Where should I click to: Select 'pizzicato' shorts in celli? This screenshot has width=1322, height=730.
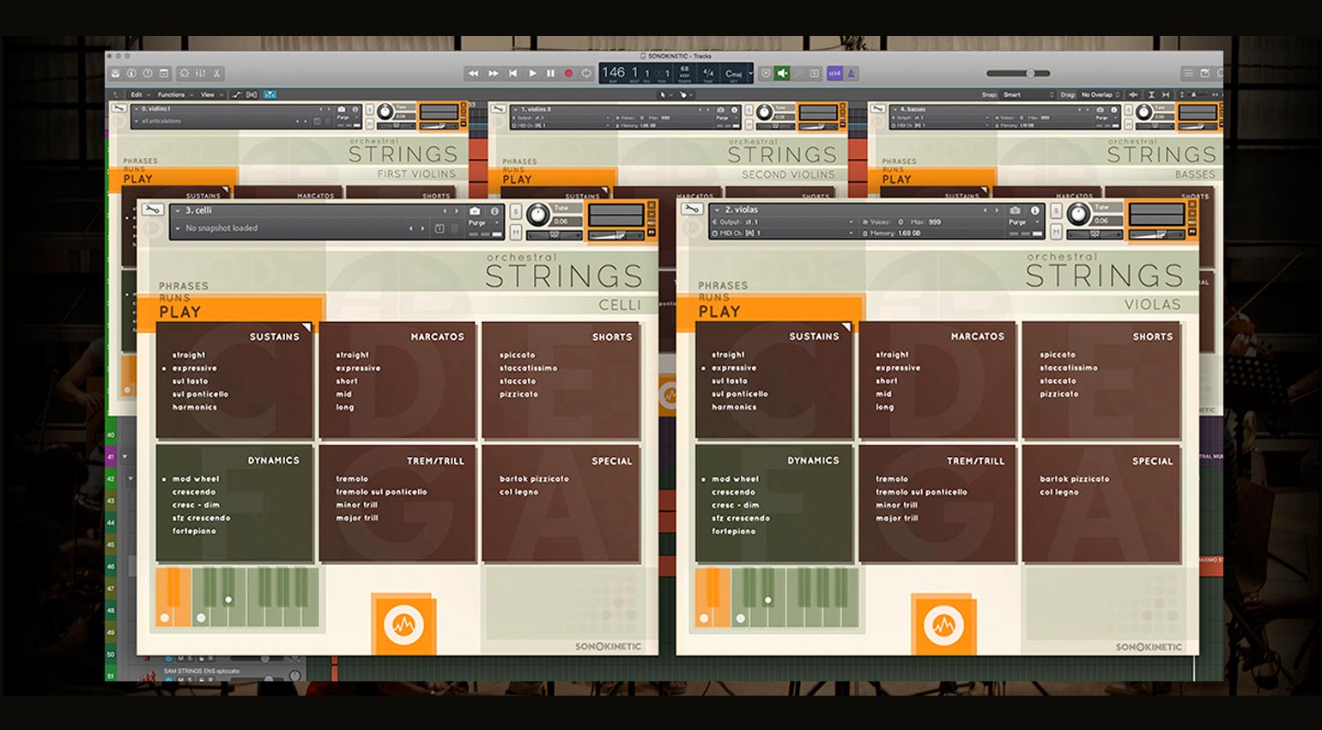click(518, 394)
